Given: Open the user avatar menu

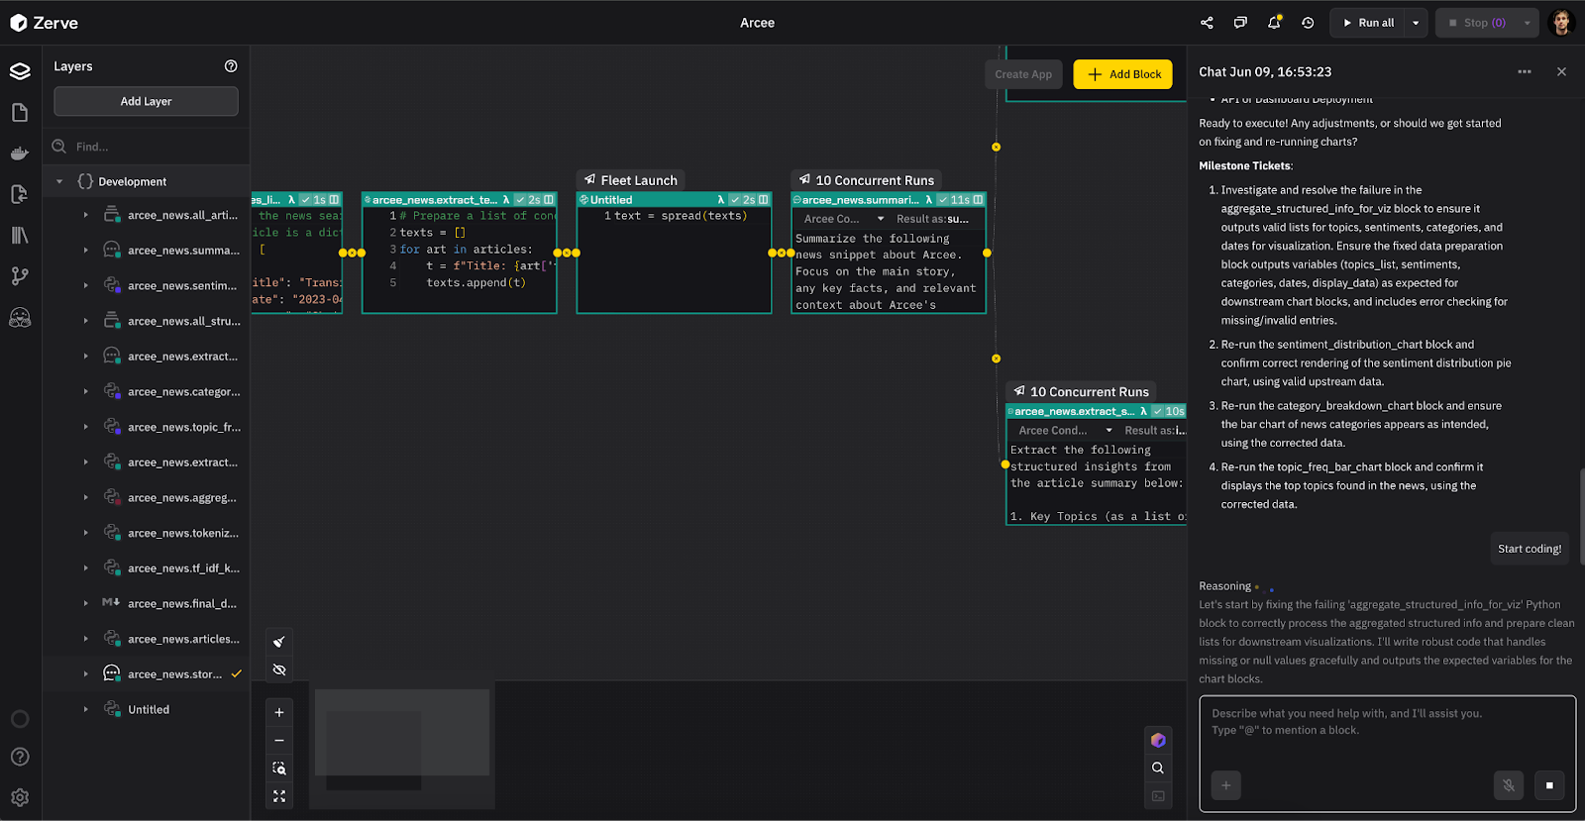Looking at the screenshot, I should pos(1561,23).
